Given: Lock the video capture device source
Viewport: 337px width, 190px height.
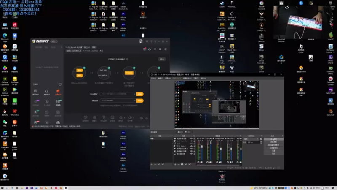Looking at the screenshot, I should tap(194, 138).
